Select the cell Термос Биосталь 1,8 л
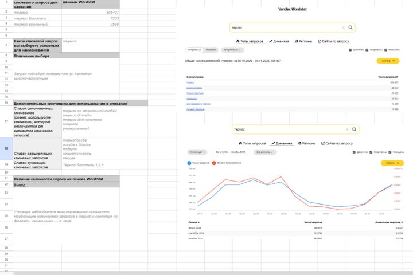Viewport: 413px width, 275px height. pos(91,165)
